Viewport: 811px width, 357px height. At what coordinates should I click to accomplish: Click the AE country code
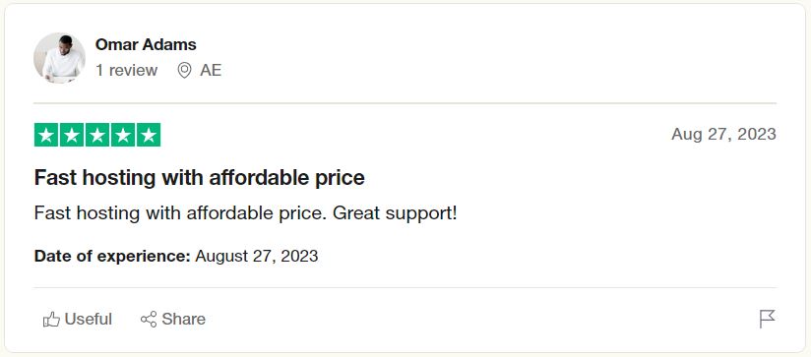click(x=211, y=70)
